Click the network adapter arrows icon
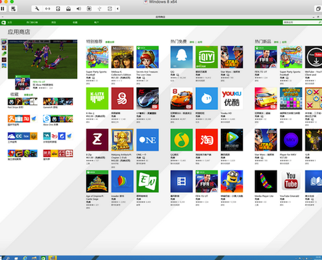The height and width of the screenshot is (260, 322). tap(48, 8)
